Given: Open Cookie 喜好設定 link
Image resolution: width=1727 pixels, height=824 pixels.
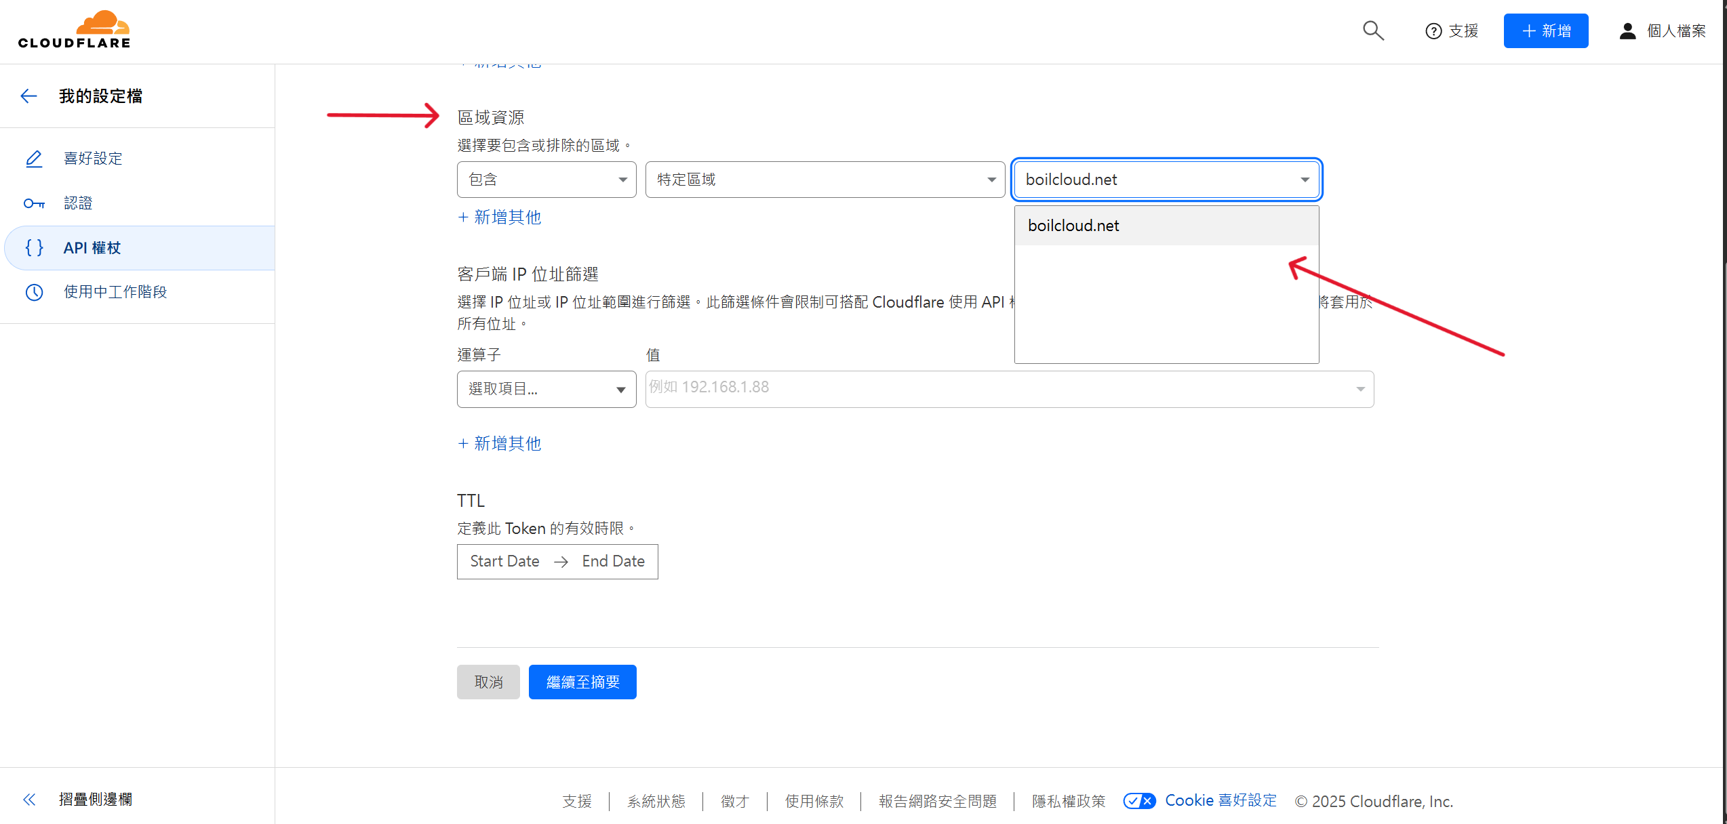Looking at the screenshot, I should [1220, 800].
